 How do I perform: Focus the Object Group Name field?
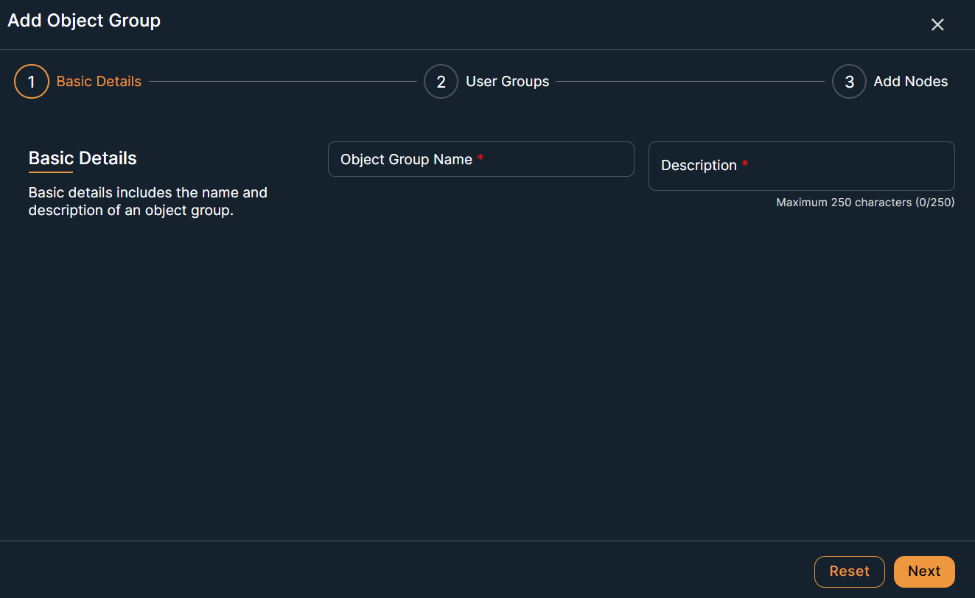pos(480,159)
